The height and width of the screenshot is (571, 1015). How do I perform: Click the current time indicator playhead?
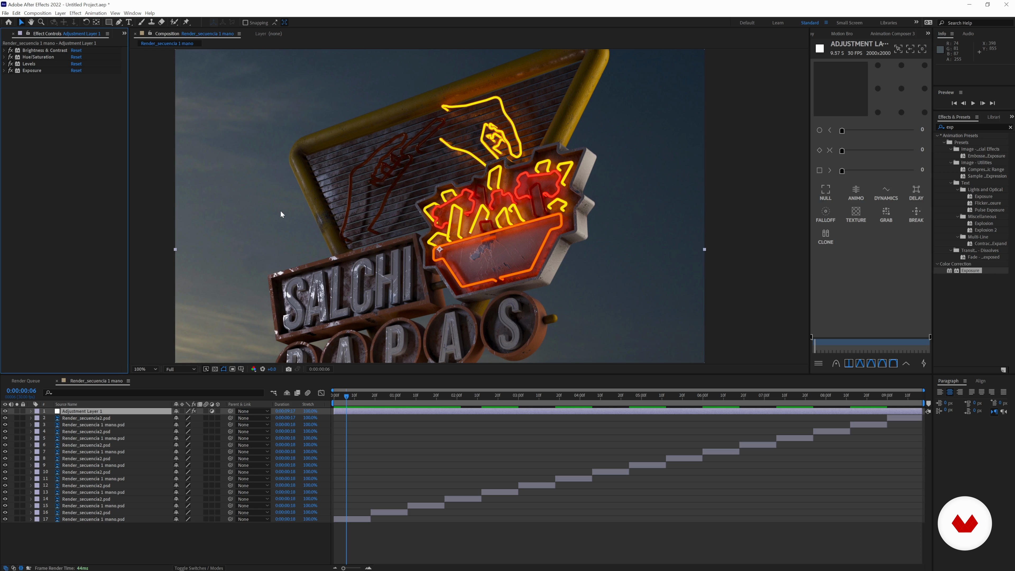[x=346, y=397]
